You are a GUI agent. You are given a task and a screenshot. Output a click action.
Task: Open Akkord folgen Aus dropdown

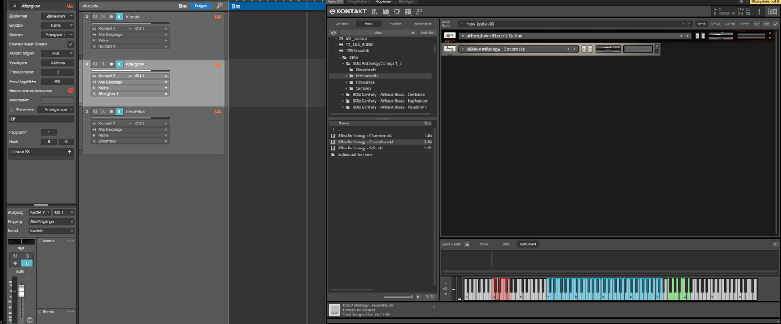tap(58, 53)
